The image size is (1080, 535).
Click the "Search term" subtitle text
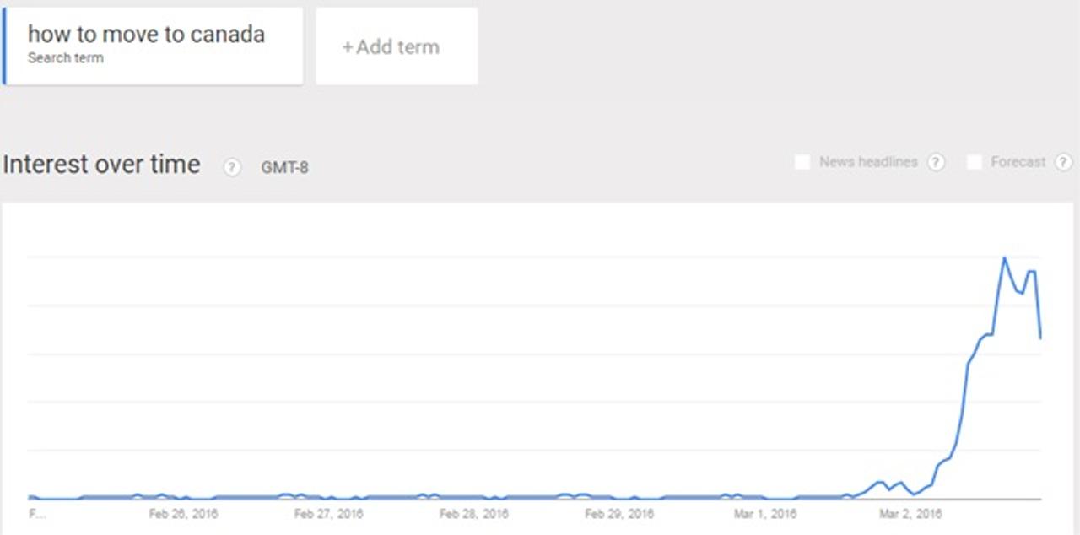point(66,58)
